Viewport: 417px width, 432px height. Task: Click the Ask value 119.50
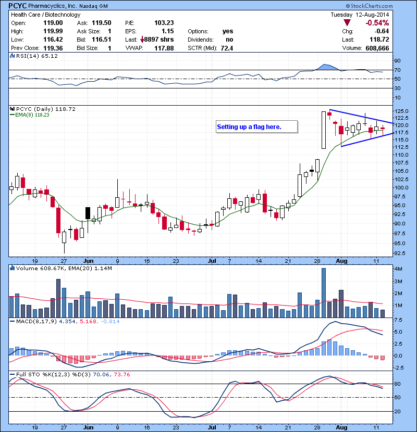click(102, 23)
